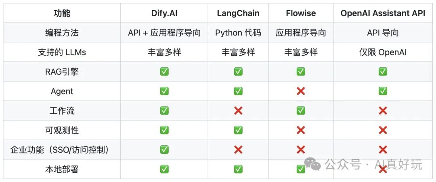The width and height of the screenshot is (436, 182).
Task: Click the LangChain 工作流 red cross
Action: [238, 111]
